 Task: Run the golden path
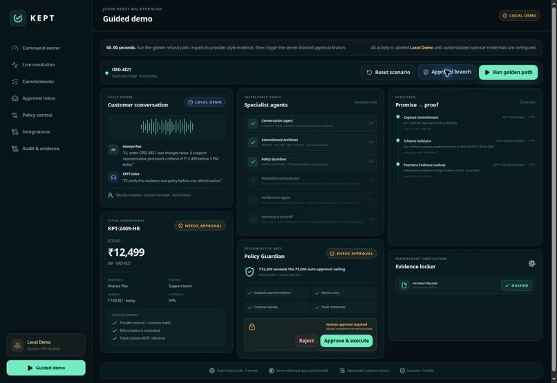click(508, 72)
